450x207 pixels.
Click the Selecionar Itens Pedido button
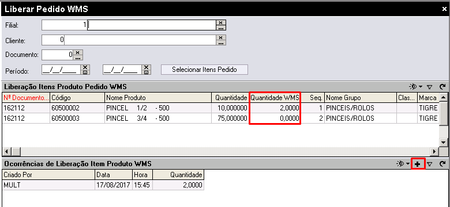(x=204, y=70)
